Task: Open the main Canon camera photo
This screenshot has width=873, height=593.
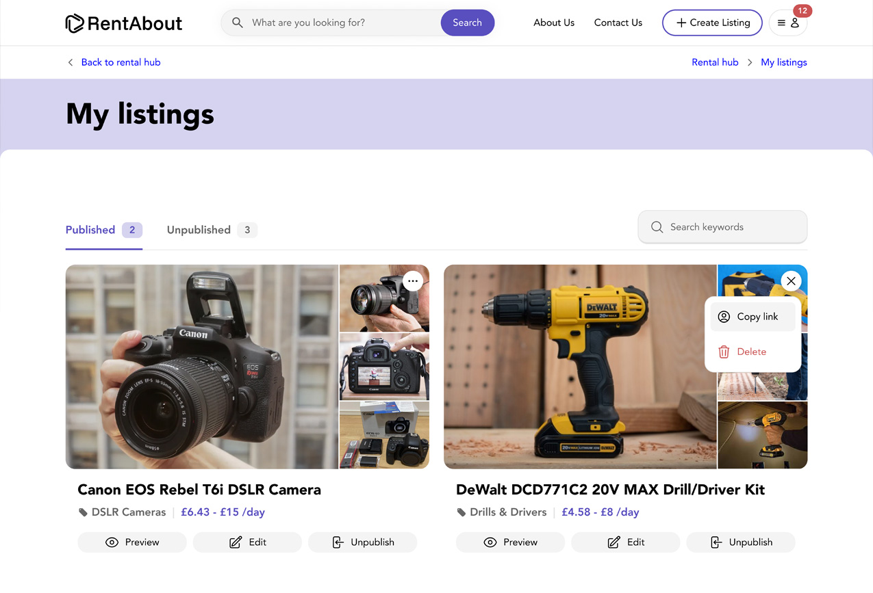Action: 202,367
